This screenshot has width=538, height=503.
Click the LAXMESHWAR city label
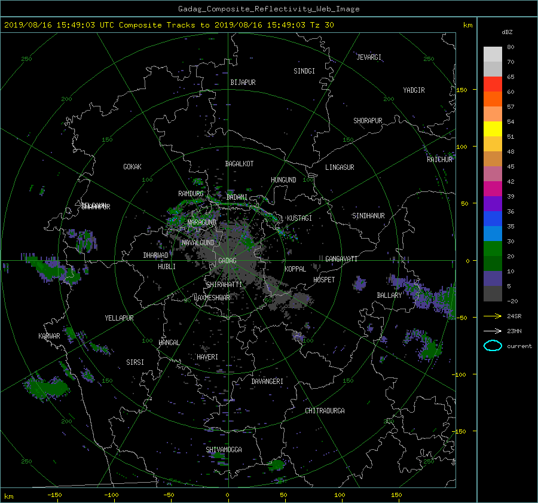(212, 298)
